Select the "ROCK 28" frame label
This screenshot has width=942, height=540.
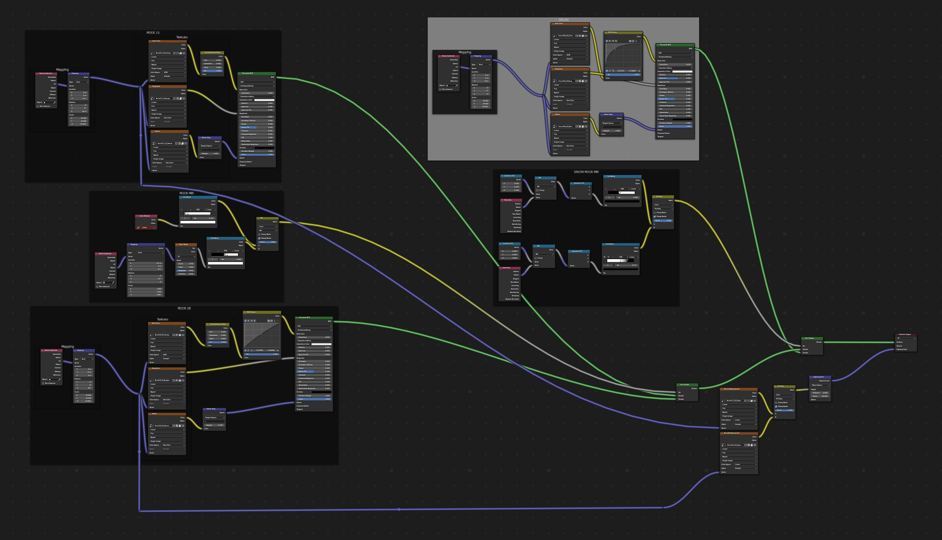pyautogui.click(x=185, y=308)
